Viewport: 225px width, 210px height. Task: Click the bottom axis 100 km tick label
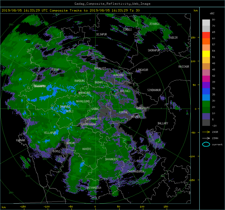tap(142, 207)
